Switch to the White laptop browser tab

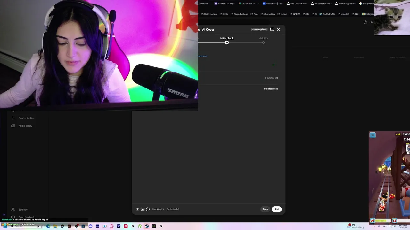[321, 4]
